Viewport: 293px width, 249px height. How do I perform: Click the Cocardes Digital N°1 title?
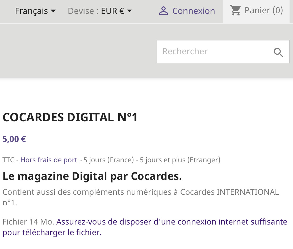[70, 117]
